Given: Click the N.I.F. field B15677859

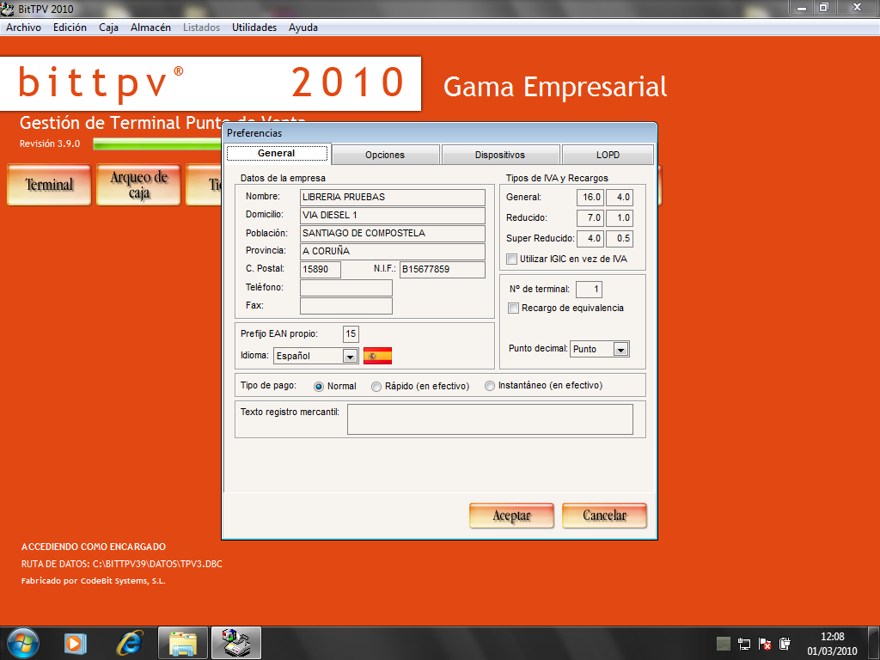Looking at the screenshot, I should pyautogui.click(x=443, y=269).
